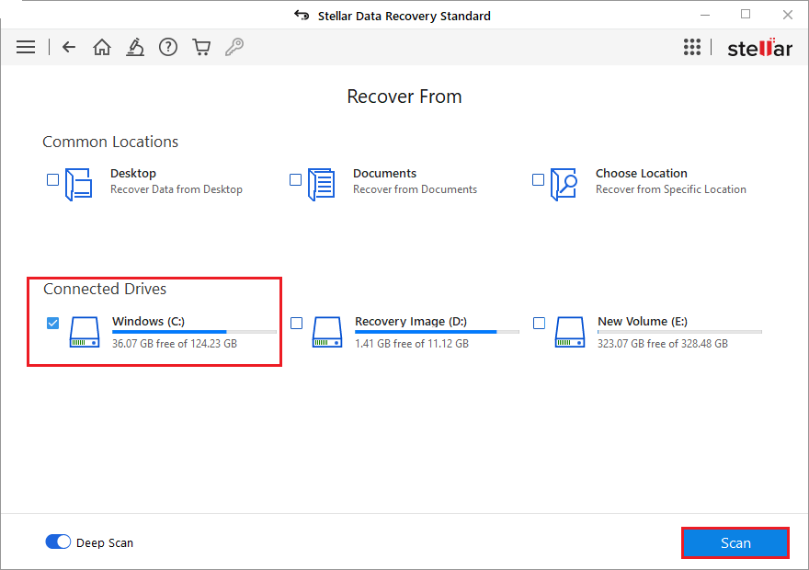
Task: Check the Desktop checkbox
Action: click(x=52, y=179)
